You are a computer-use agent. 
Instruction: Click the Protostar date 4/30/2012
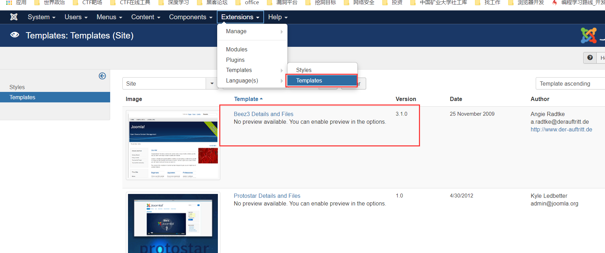tap(461, 196)
